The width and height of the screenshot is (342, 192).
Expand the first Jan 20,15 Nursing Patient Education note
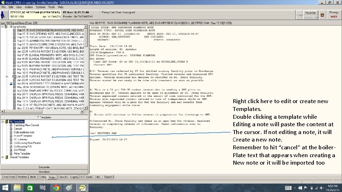pyautogui.click(x=7, y=77)
